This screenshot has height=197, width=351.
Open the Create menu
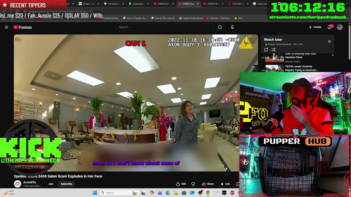click(x=315, y=27)
